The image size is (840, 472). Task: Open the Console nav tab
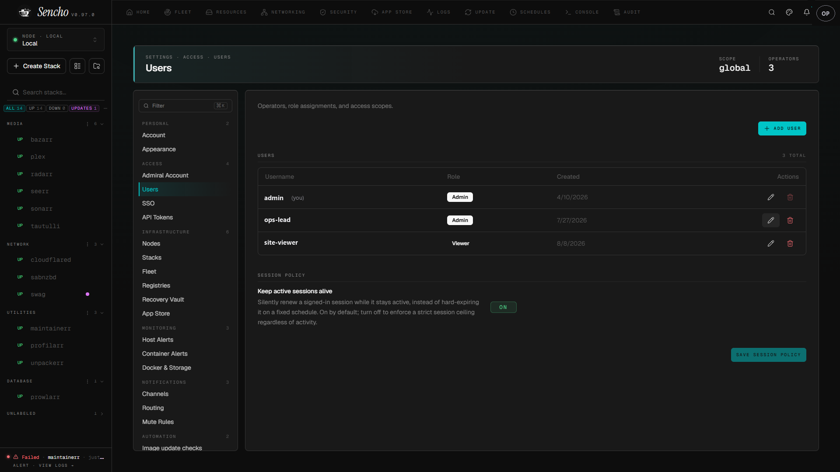[582, 12]
